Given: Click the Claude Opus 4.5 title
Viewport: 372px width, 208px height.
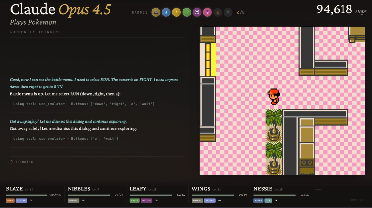Looking at the screenshot, I should pyautogui.click(x=60, y=9).
